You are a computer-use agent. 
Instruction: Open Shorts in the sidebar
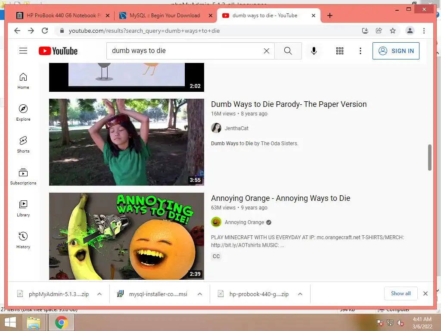pyautogui.click(x=23, y=145)
